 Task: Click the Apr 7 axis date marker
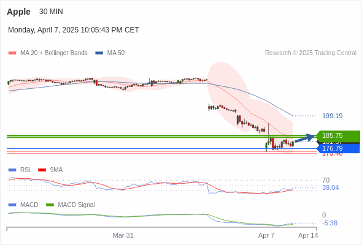pos(266,235)
